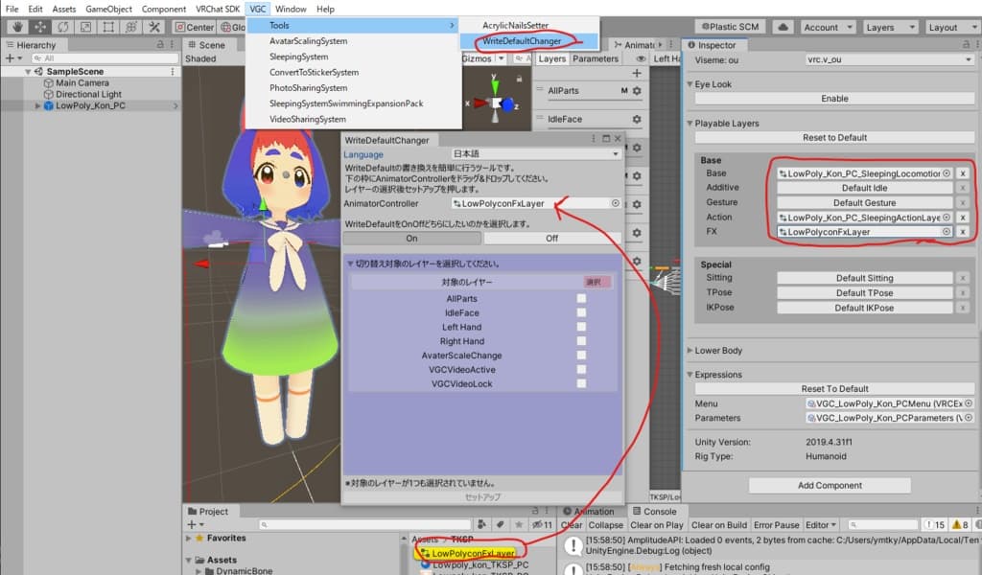982x575 pixels.
Task: Switch to the Parameters tab
Action: click(596, 58)
